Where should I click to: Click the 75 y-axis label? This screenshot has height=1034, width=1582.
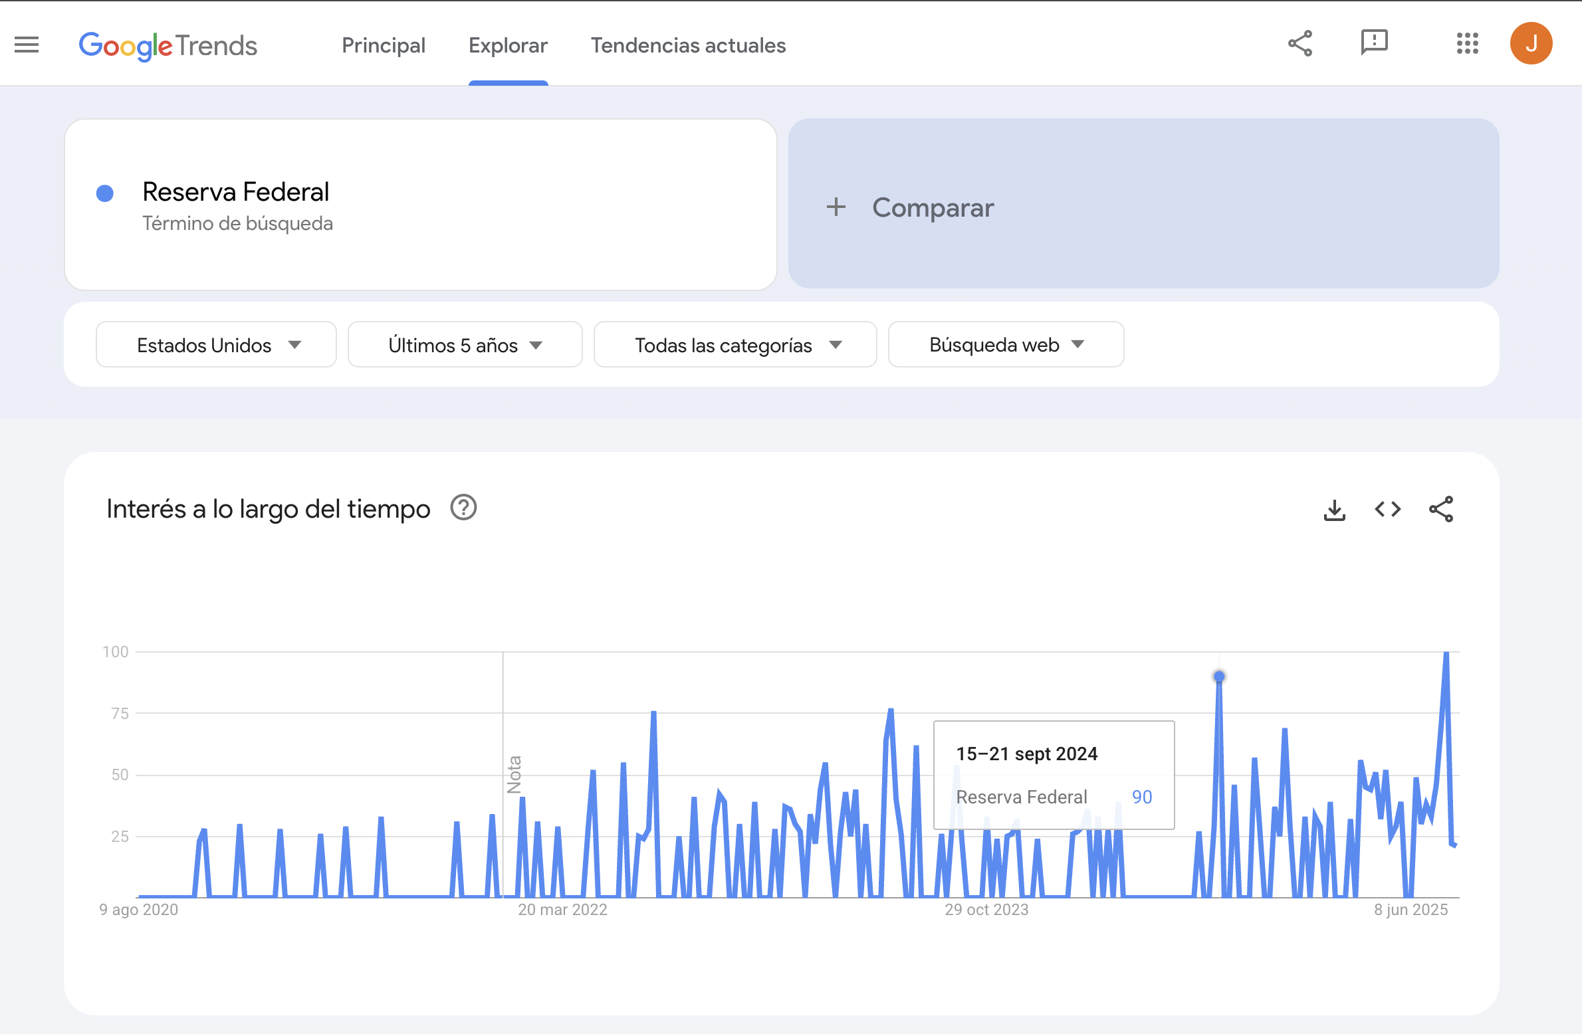120,714
